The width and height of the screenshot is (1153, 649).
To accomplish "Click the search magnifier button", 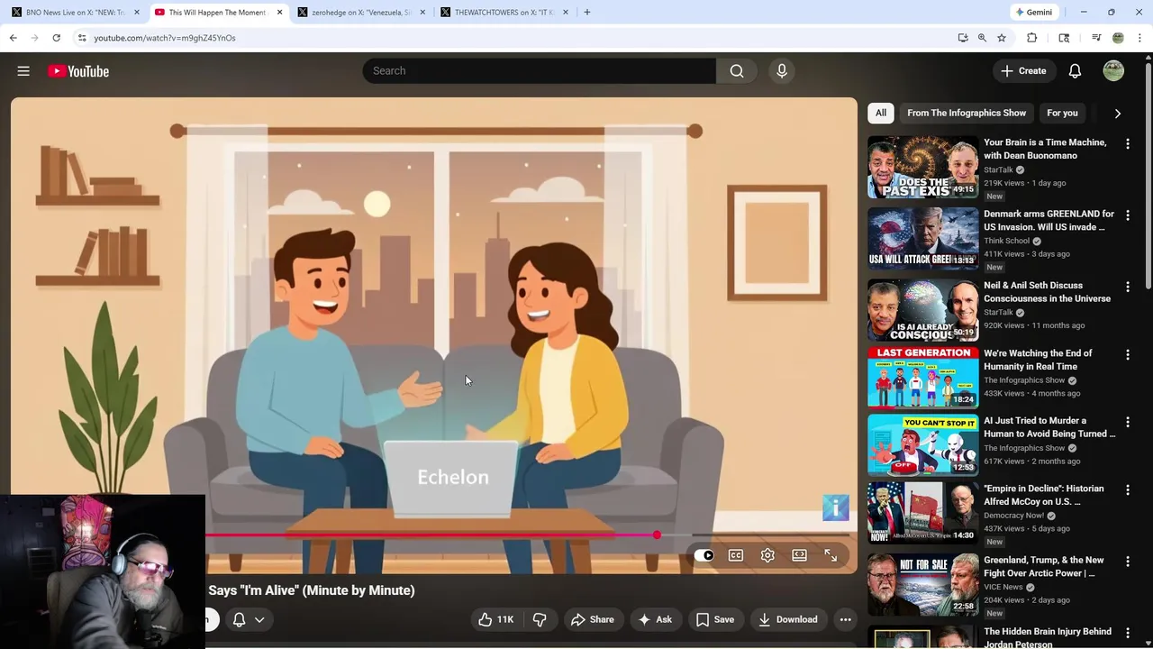I will click(x=737, y=71).
